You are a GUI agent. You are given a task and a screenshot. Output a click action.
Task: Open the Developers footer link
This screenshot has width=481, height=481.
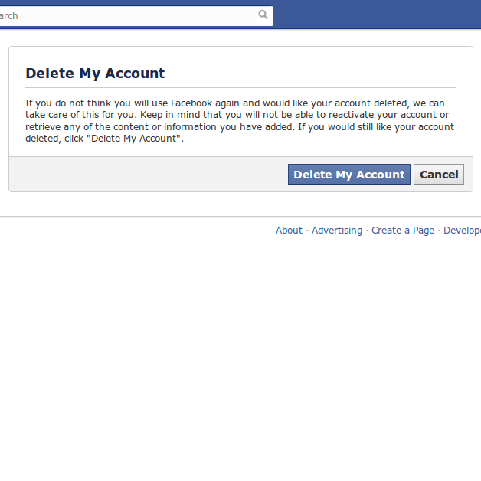pos(462,231)
